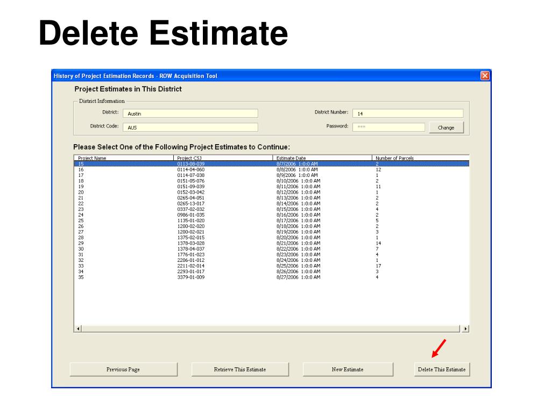The height and width of the screenshot is (413, 551).
Task: Sort by Project Name column header
Action: (124, 158)
